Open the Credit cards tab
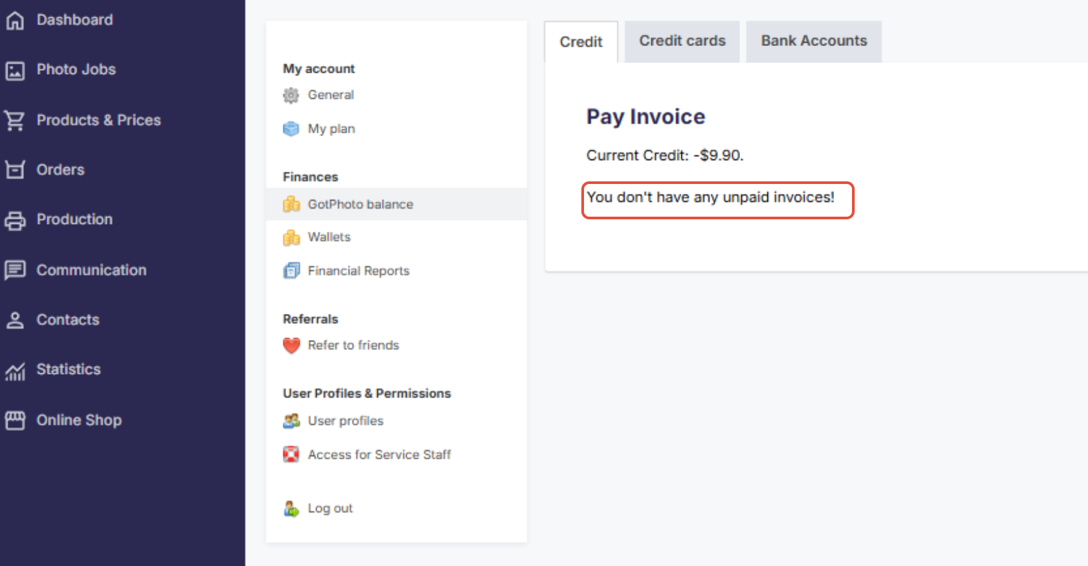This screenshot has width=1088, height=566. 682,41
